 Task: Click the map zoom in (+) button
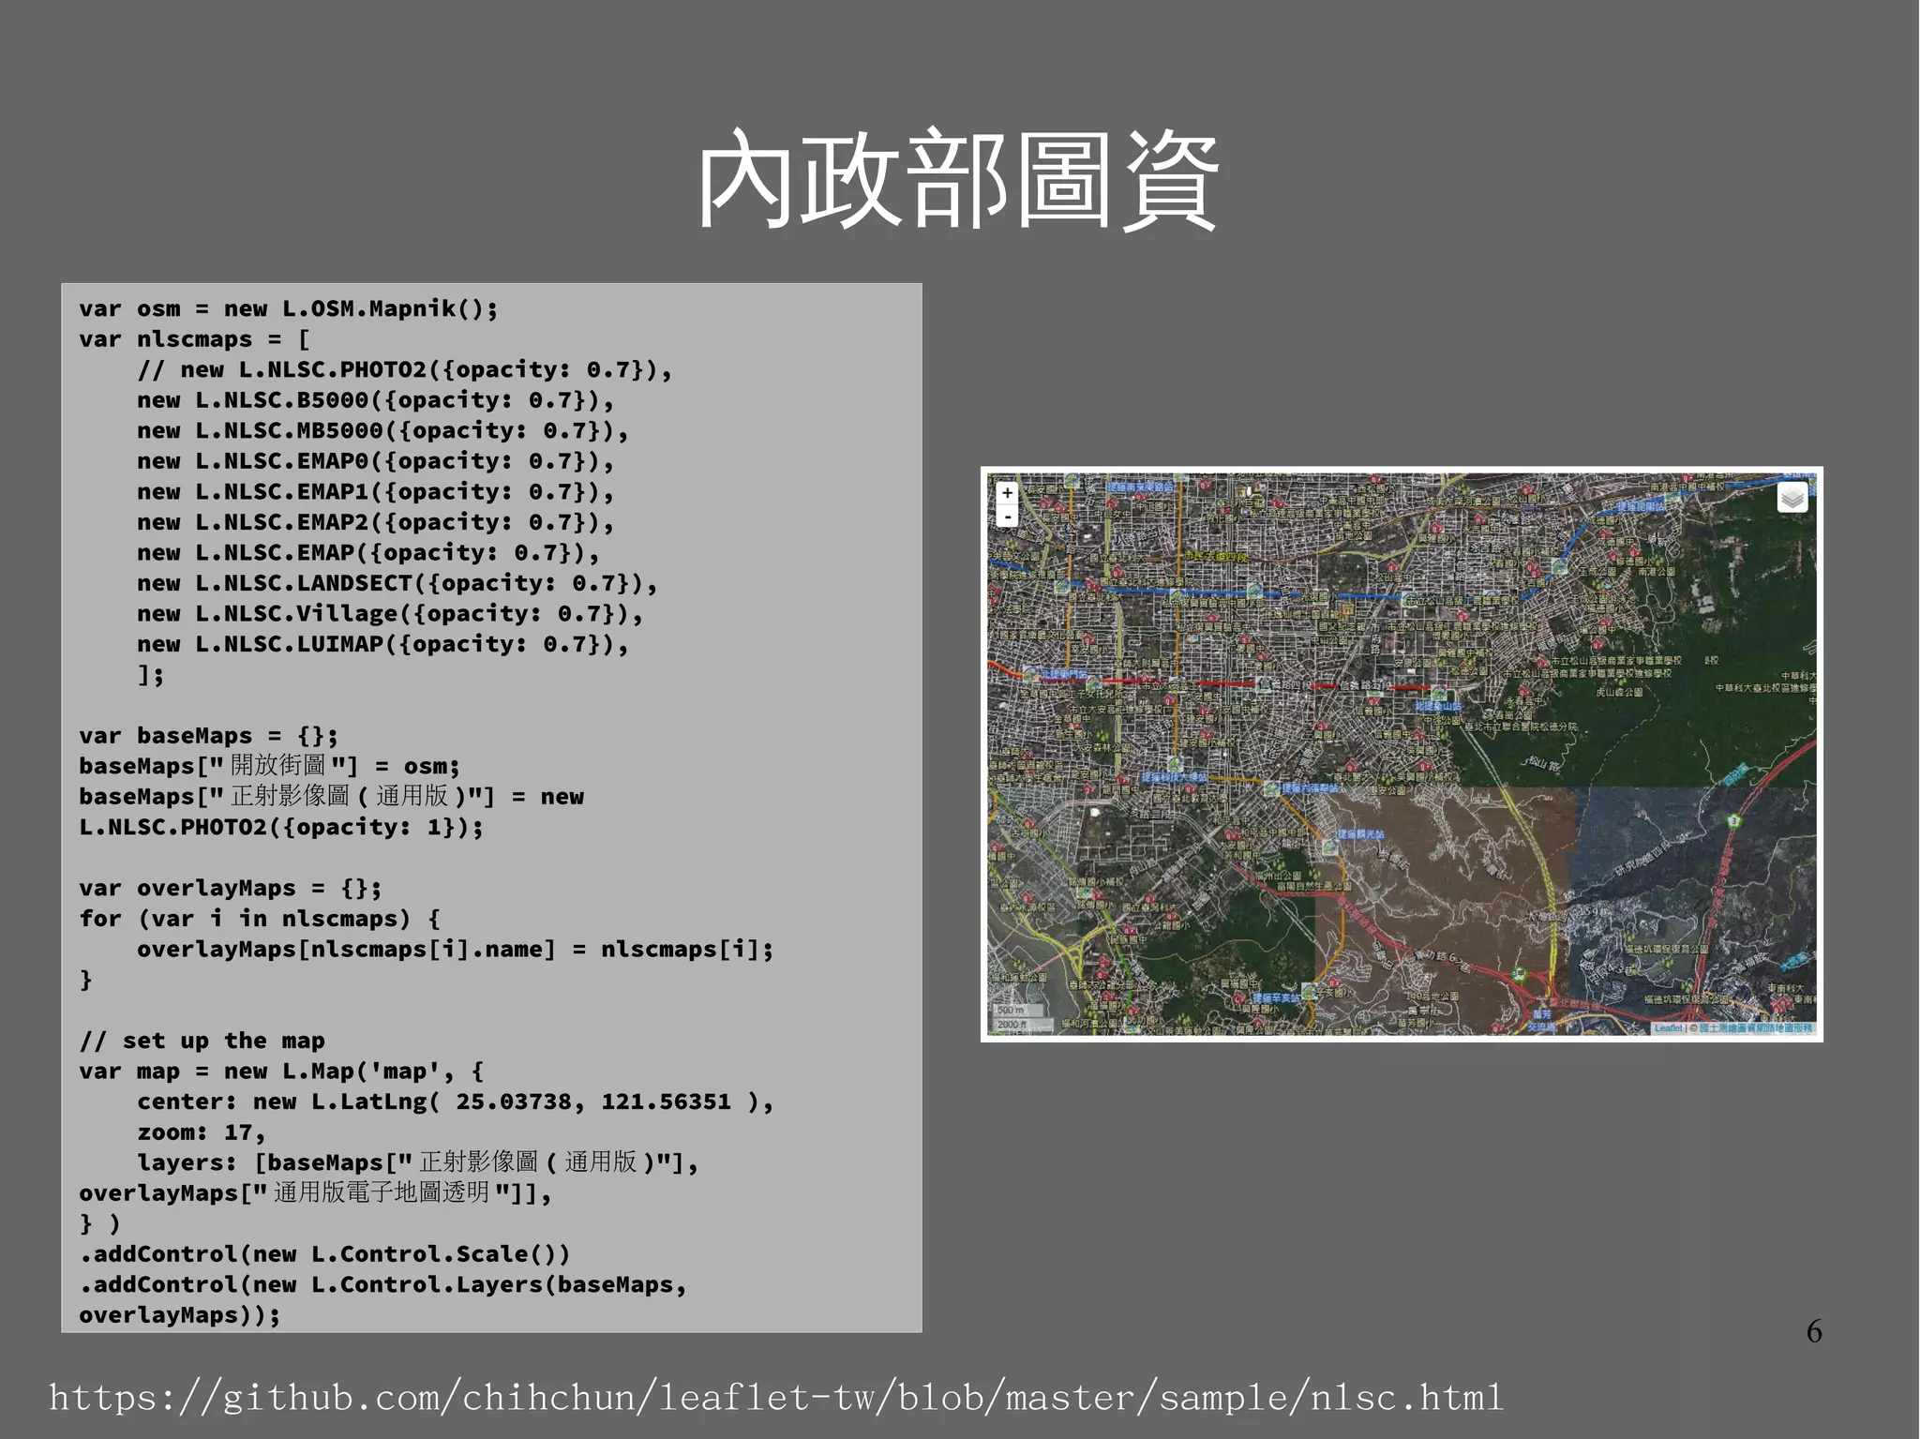pos(1007,493)
